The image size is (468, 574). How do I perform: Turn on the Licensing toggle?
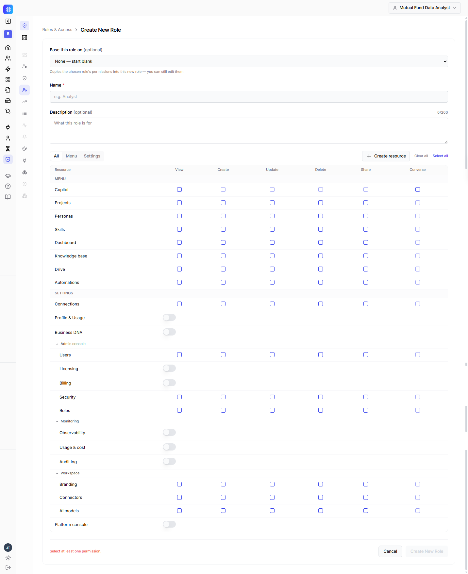[169, 368]
